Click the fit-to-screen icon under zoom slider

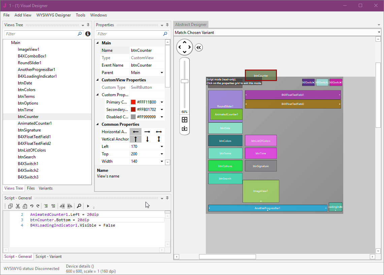pos(185,120)
